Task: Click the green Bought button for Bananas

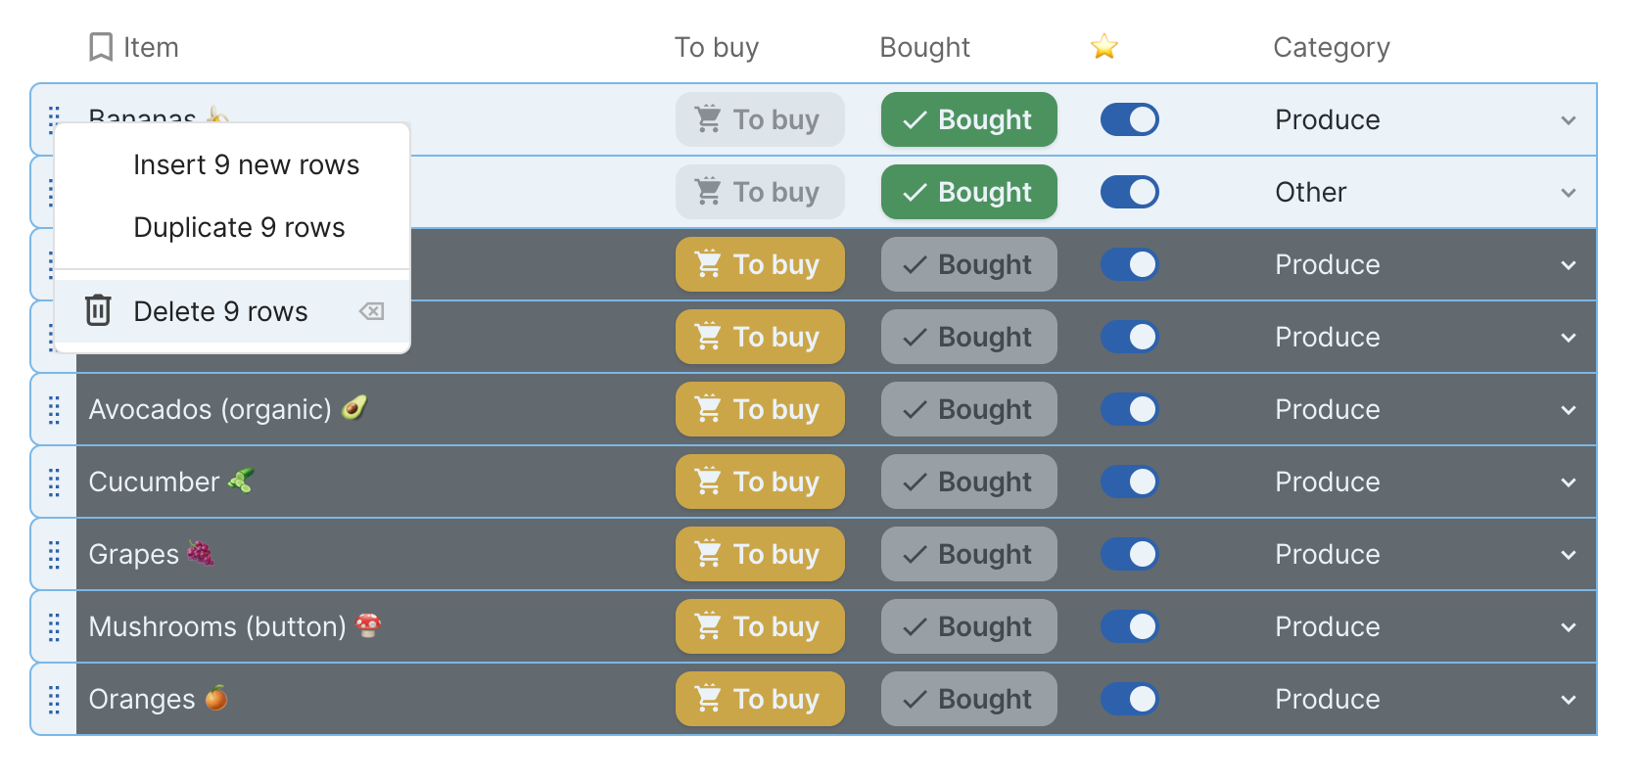Action: point(968,119)
